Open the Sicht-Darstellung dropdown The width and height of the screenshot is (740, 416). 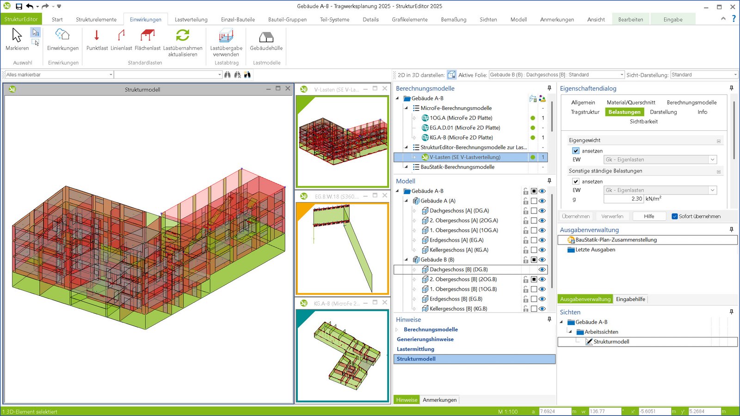click(x=735, y=75)
